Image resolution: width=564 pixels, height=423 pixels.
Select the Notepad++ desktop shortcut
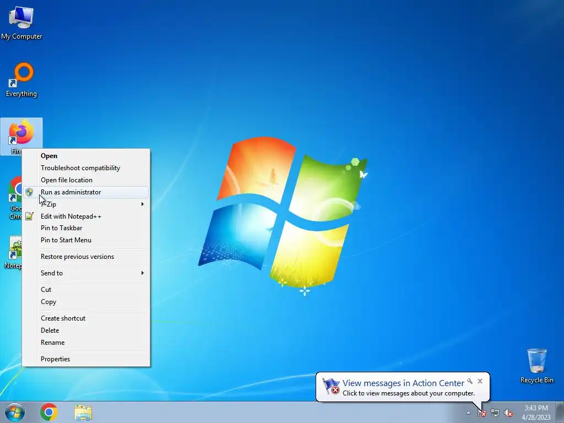pyautogui.click(x=14, y=252)
